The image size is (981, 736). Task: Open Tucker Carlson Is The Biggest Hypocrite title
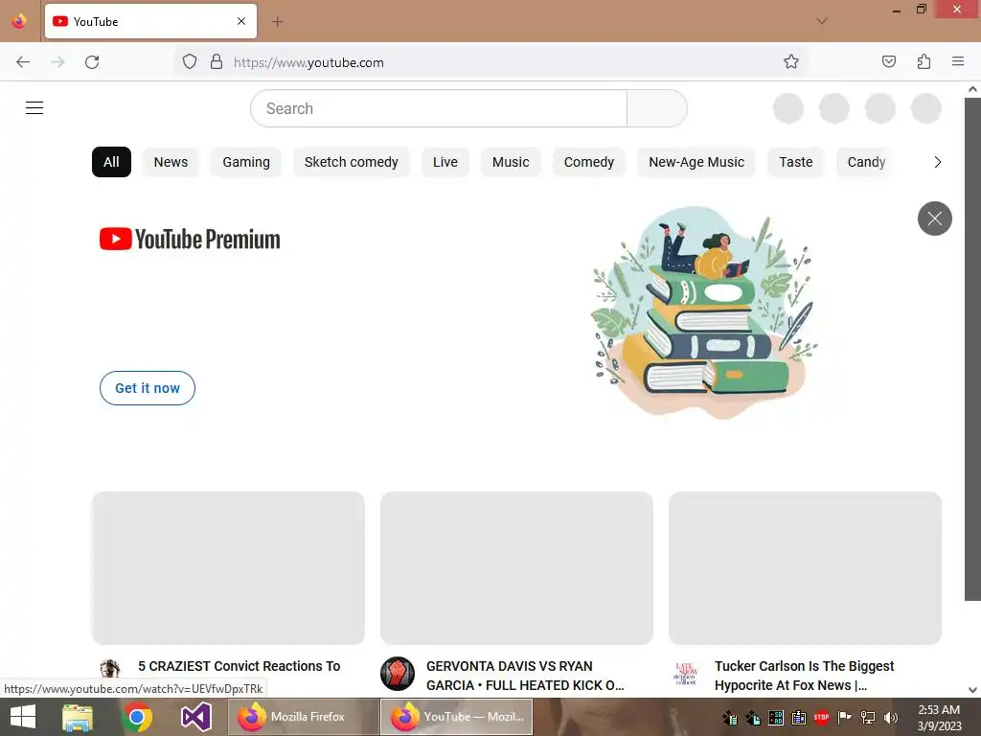point(804,676)
